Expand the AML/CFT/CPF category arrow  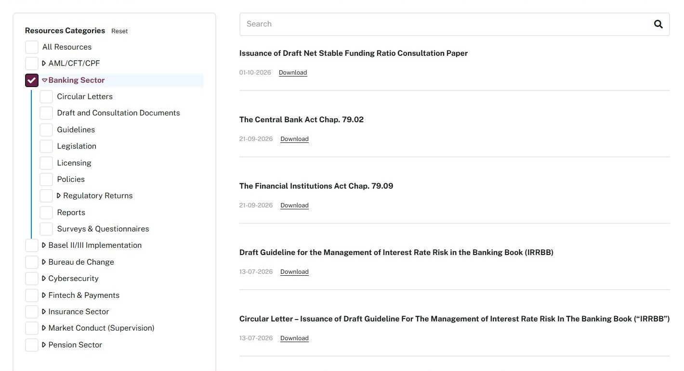pyautogui.click(x=44, y=63)
